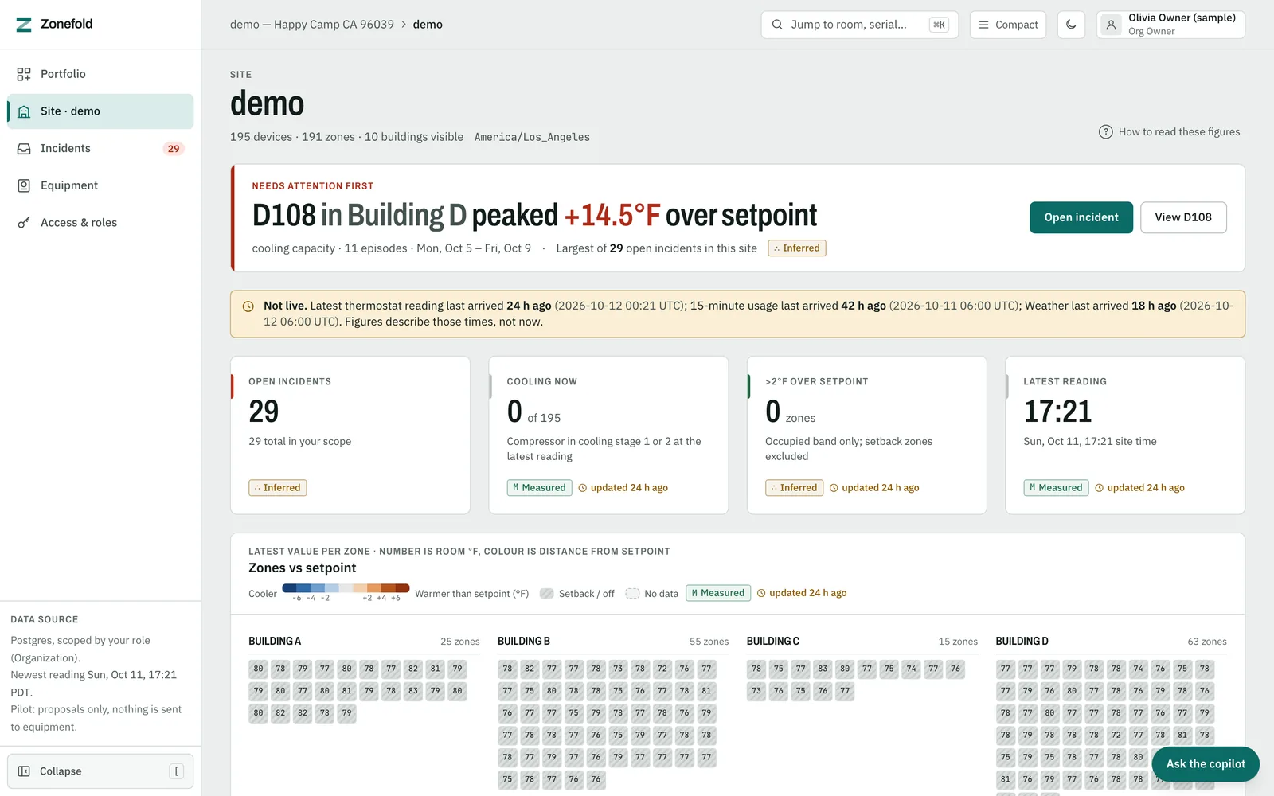This screenshot has height=796, width=1274.
Task: Open Access & roles page
Action: [100, 223]
